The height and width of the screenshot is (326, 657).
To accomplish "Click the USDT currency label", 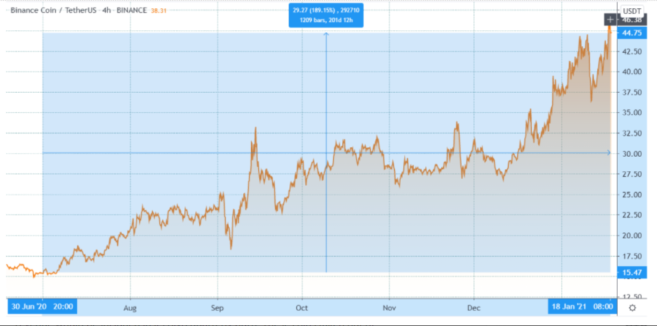I will (x=632, y=10).
